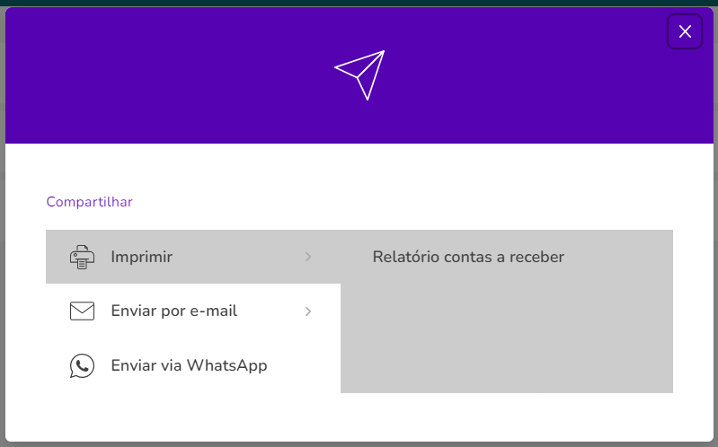Click the purple header banner area
The image size is (718, 447).
pyautogui.click(x=183, y=75)
